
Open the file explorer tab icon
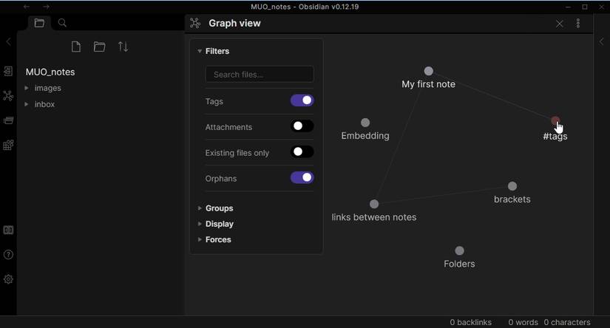coord(39,23)
